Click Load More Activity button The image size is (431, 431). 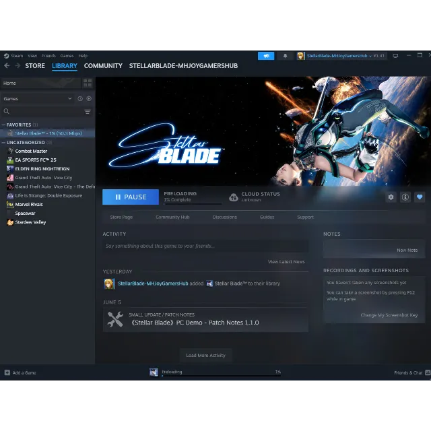pos(205,356)
